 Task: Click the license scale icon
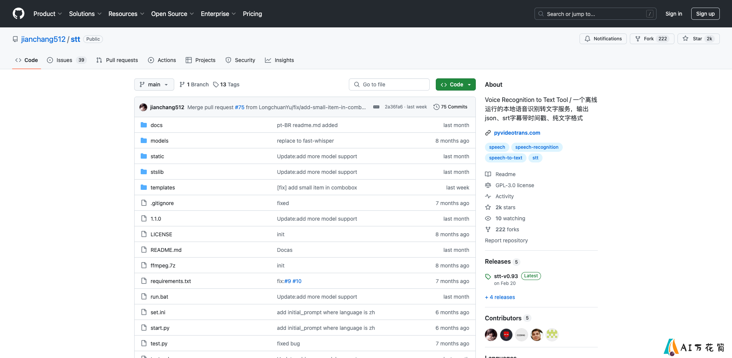coord(488,185)
